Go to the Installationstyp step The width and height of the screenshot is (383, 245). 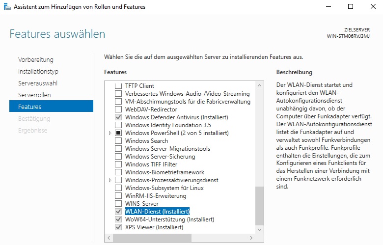(38, 72)
